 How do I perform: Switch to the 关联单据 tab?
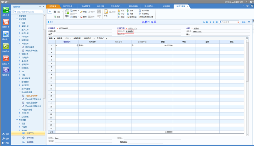166,6
